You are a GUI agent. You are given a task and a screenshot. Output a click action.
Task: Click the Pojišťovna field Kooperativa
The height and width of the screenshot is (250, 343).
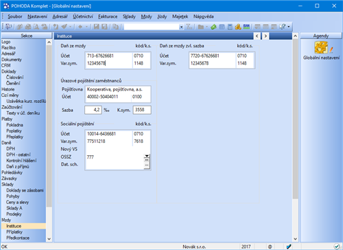pos(118,89)
